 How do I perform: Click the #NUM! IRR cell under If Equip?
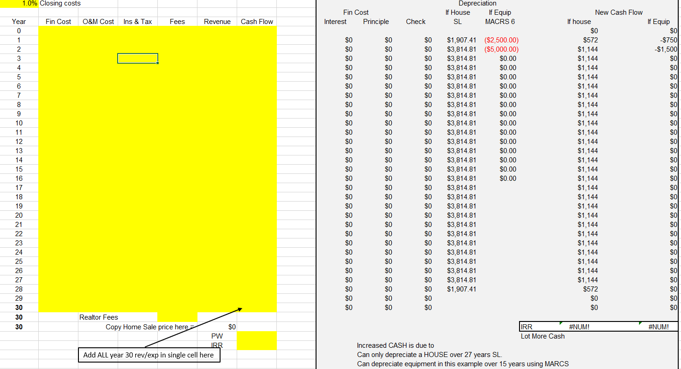659,327
